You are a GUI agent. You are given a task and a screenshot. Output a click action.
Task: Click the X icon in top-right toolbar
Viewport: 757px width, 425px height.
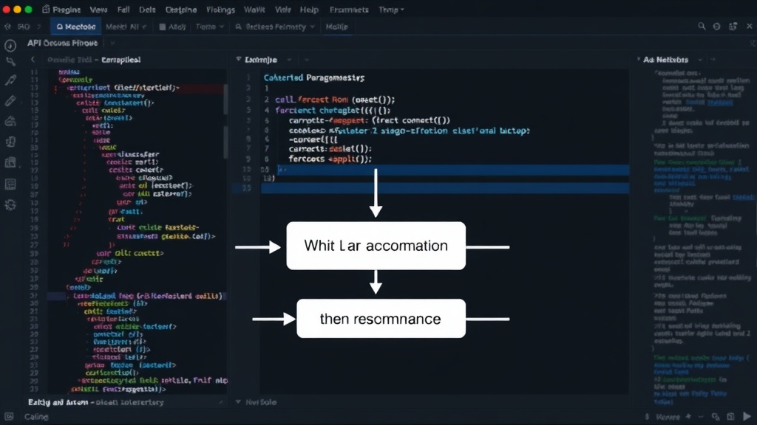pos(750,27)
